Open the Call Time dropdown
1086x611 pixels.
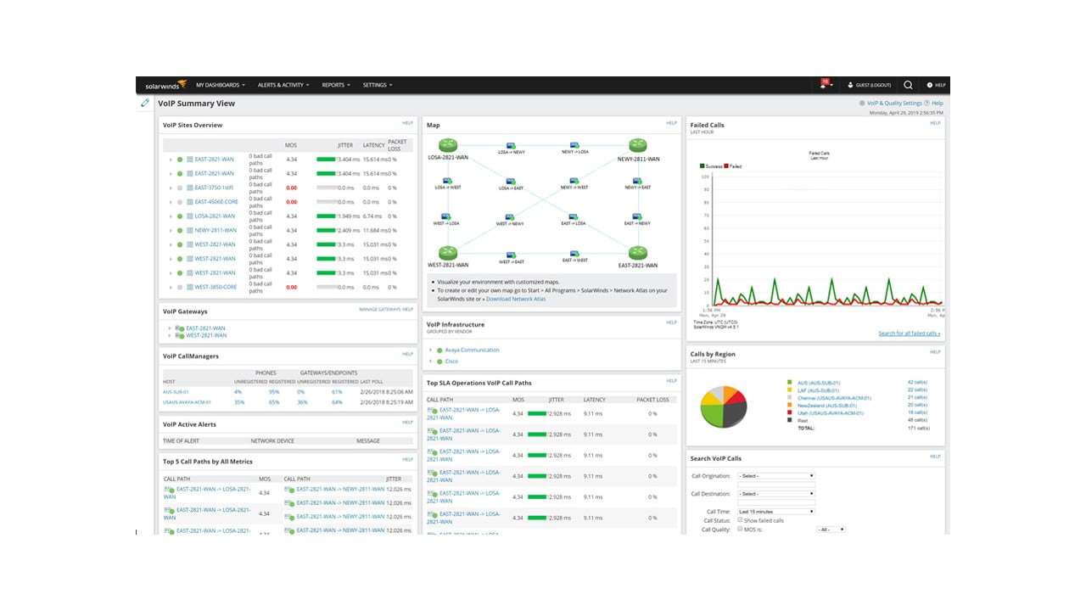(x=775, y=512)
